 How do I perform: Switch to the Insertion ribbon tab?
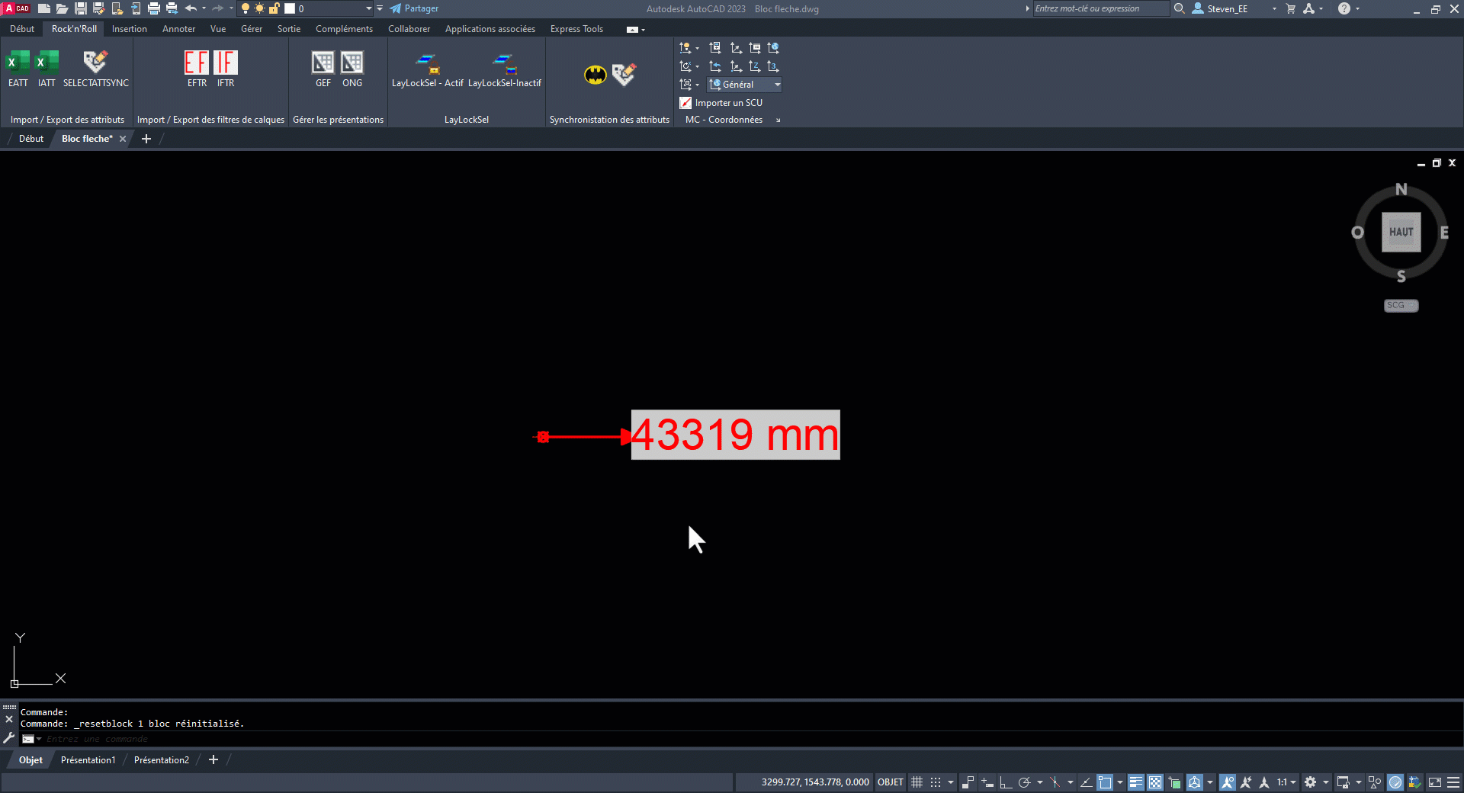tap(129, 29)
